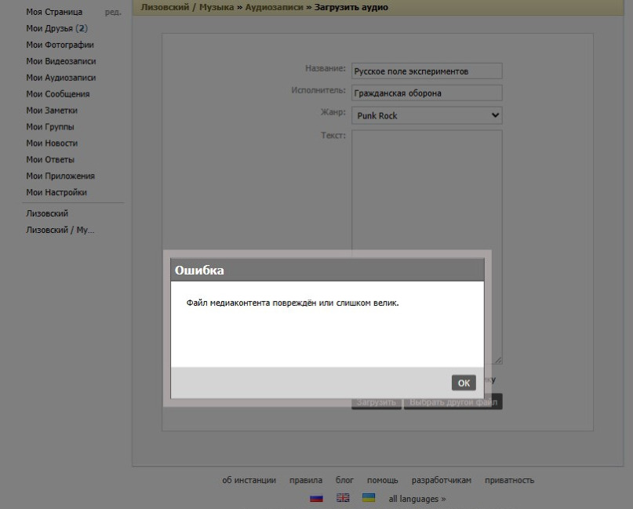Click the ред. edit link

(113, 12)
